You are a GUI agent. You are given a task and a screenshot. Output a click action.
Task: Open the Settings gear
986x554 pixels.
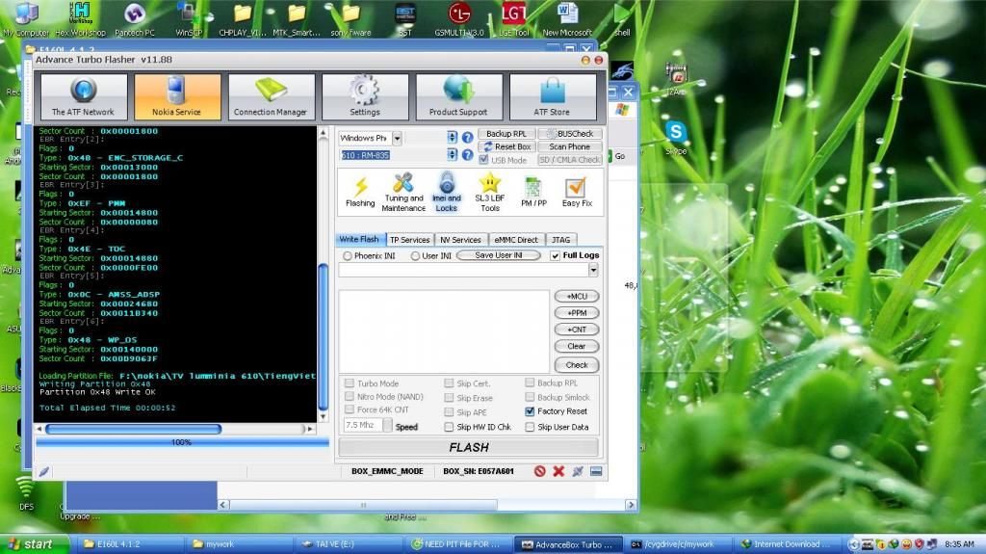[x=365, y=96]
